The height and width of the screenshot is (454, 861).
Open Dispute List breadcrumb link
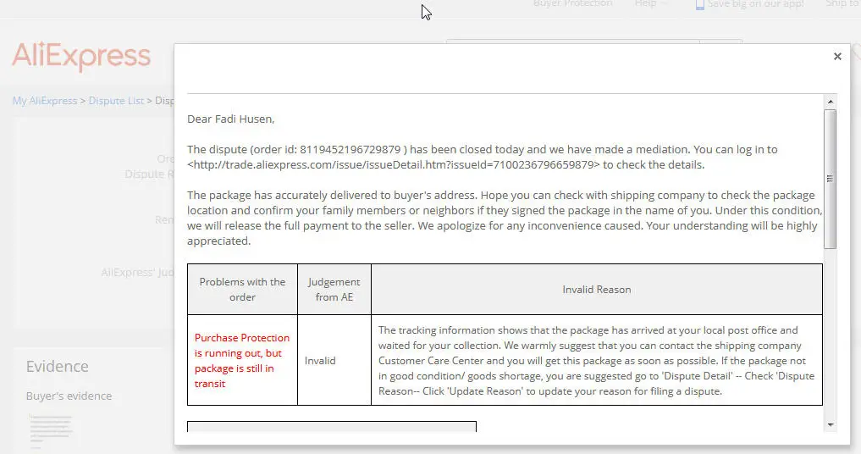click(x=116, y=101)
